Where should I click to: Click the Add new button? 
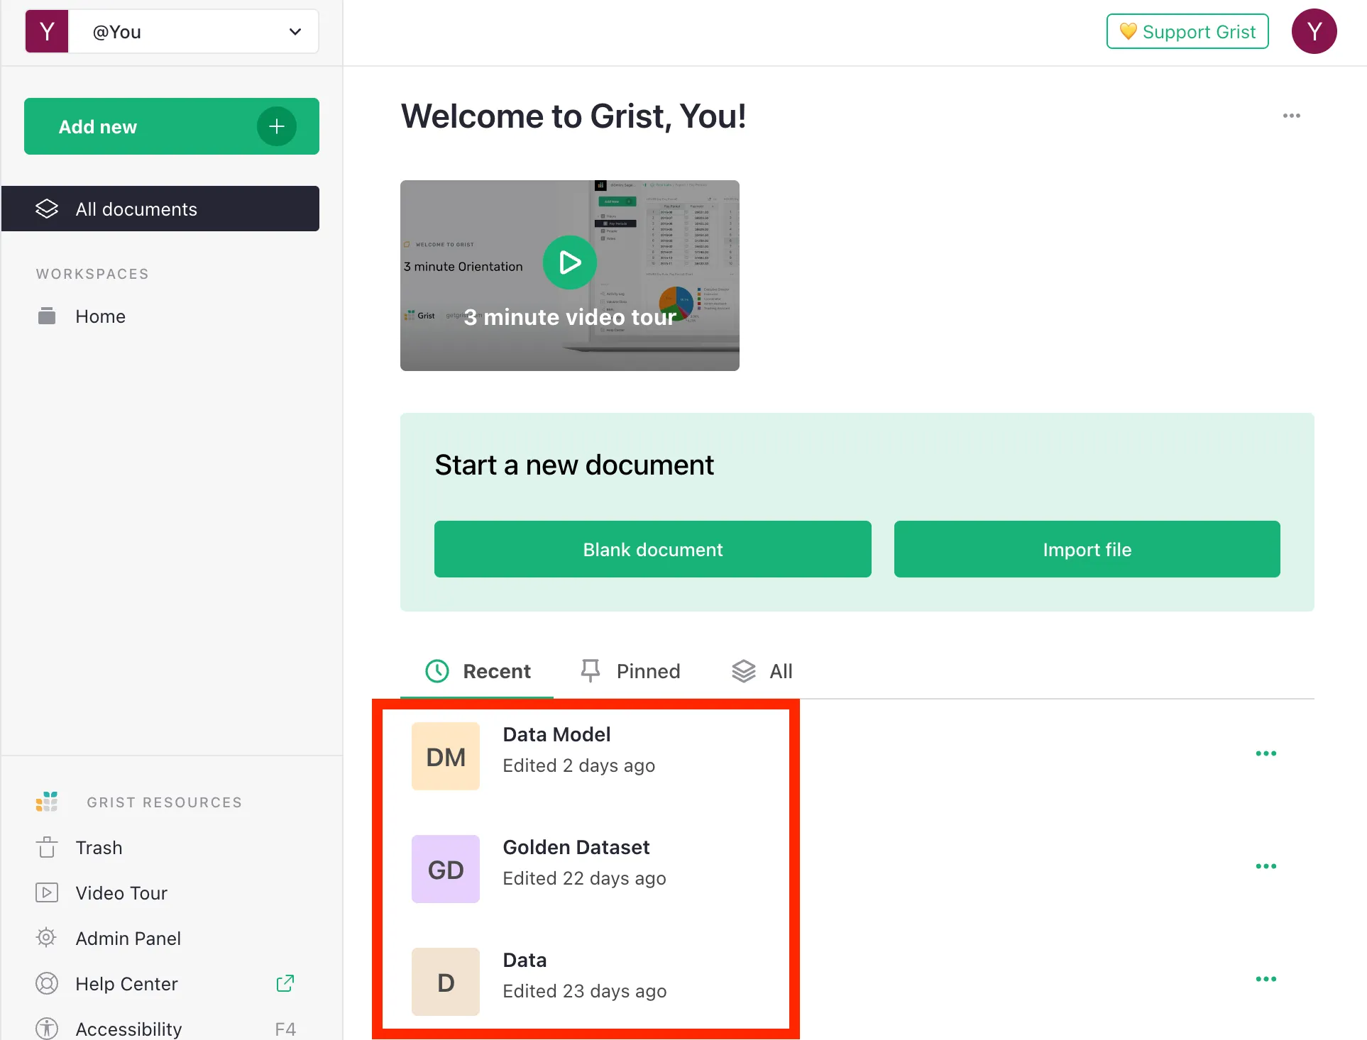[172, 126]
